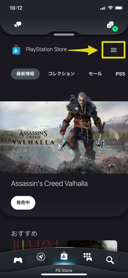Switch to the コレクション tab
Viewport: 128px width, 278px height.
61,74
